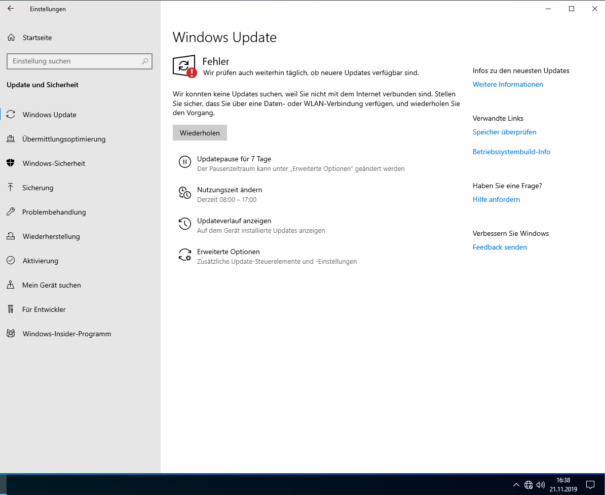This screenshot has height=495, width=605.
Task: Select Aktivierung entry
Action: (41, 261)
